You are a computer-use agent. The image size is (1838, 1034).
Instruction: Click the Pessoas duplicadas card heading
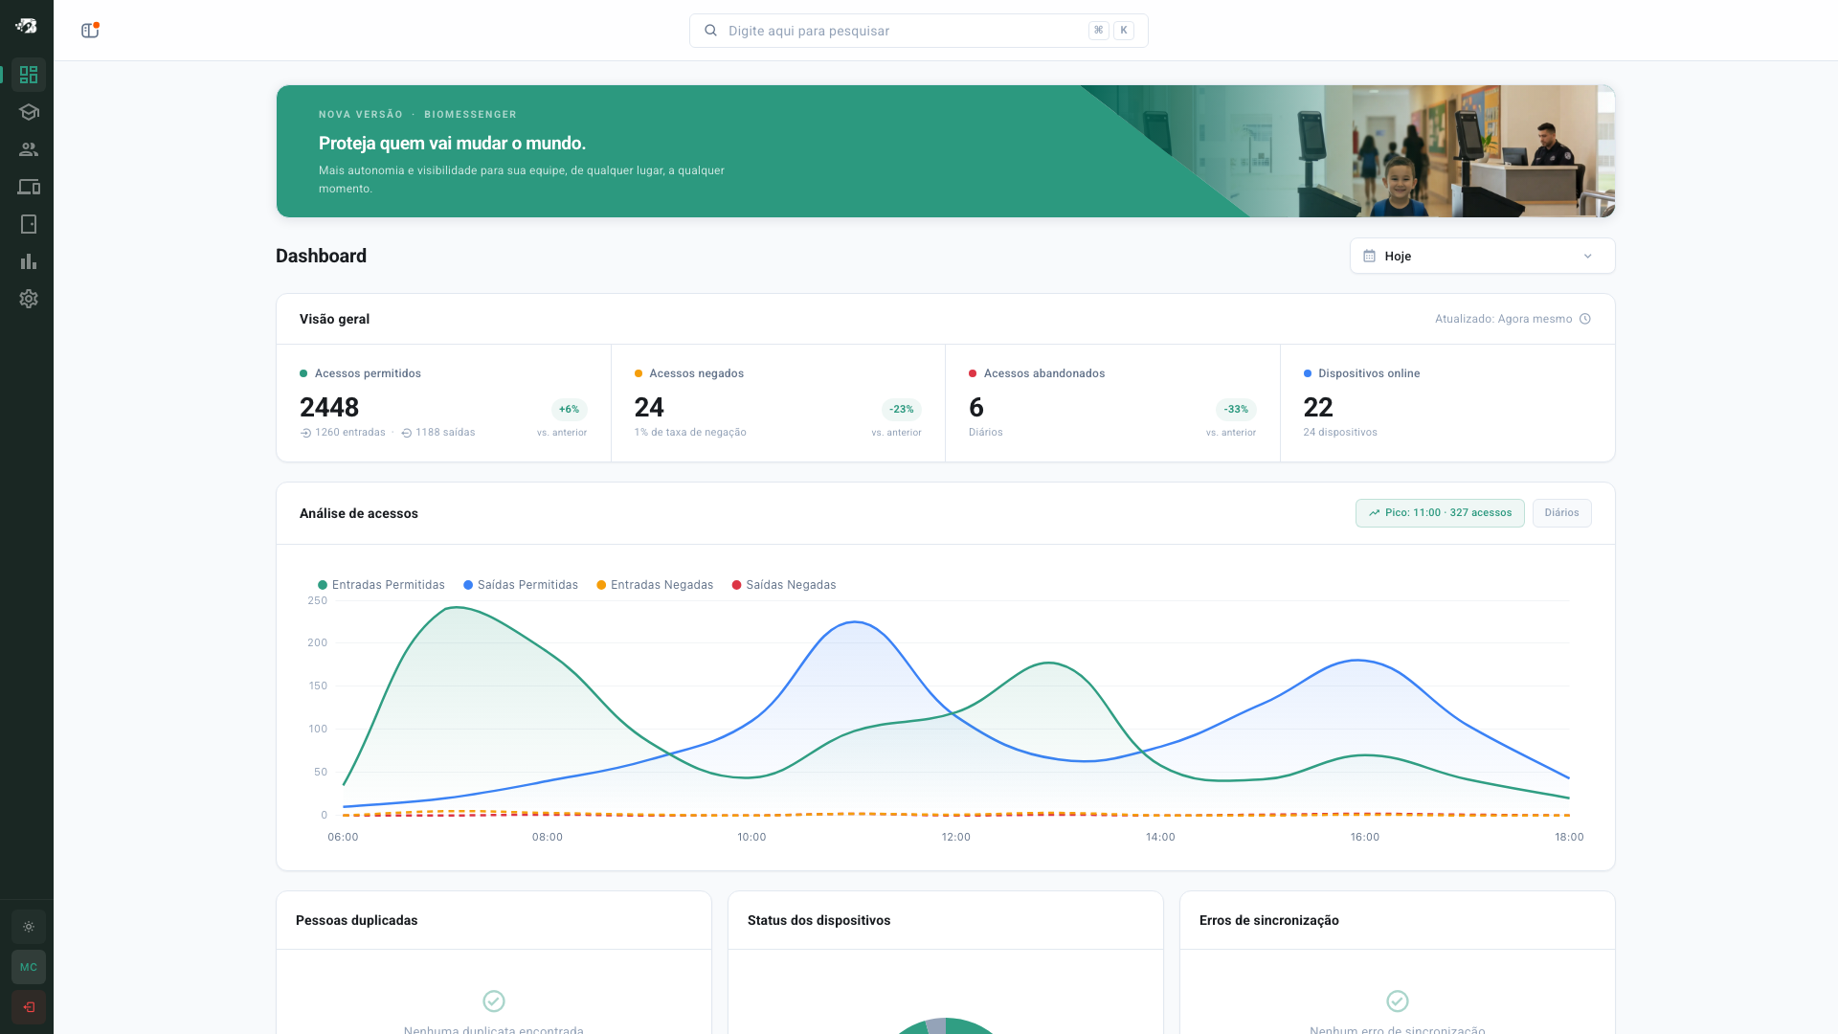pos(356,920)
